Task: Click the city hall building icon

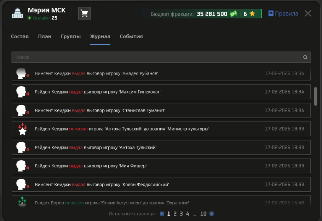Action: [17, 14]
